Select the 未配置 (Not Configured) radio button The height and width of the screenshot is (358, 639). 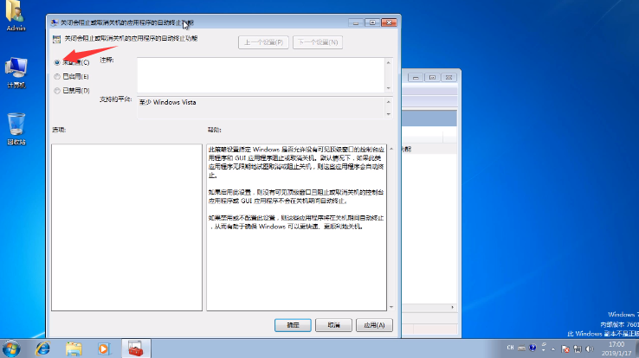[x=57, y=62]
